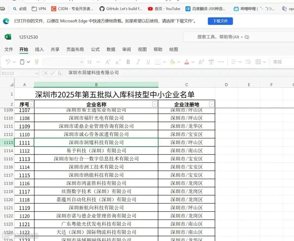294x241 pixels.
Task: Expand the borders options arrow
Action: coord(164,62)
